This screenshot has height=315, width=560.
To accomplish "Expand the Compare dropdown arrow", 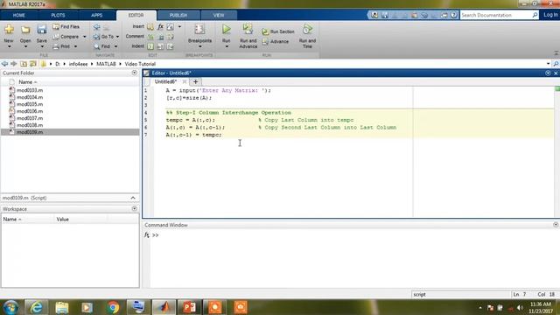I will coord(85,37).
